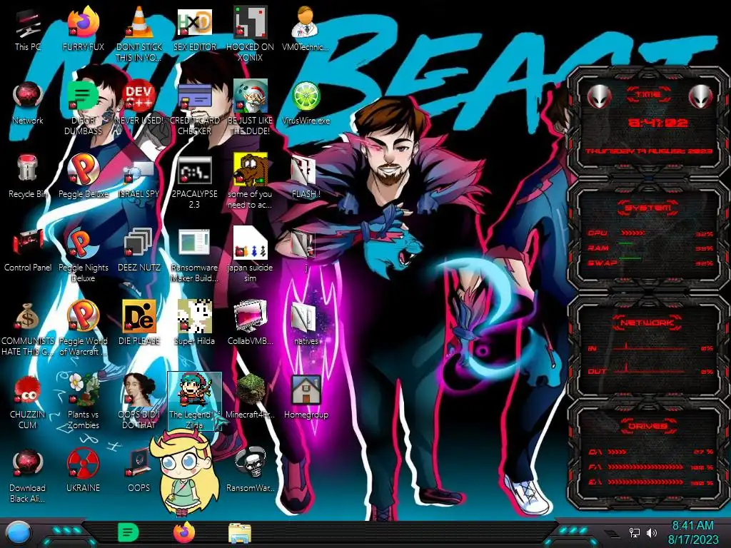Open the FURRY FUX Firefox shortcut
The height and width of the screenshot is (548, 731).
[x=83, y=24]
